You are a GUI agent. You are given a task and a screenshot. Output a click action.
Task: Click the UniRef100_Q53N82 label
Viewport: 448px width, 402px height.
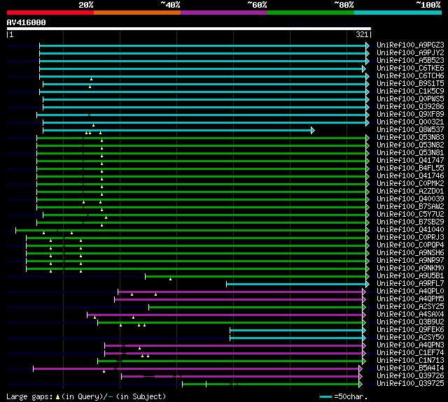410,145
